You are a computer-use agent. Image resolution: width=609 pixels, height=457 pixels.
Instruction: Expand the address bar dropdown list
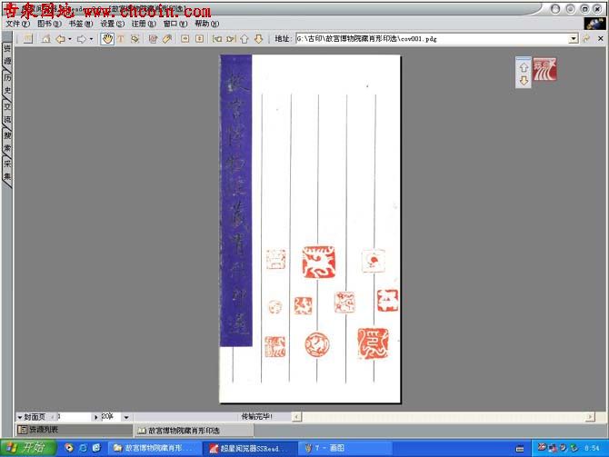coord(574,39)
